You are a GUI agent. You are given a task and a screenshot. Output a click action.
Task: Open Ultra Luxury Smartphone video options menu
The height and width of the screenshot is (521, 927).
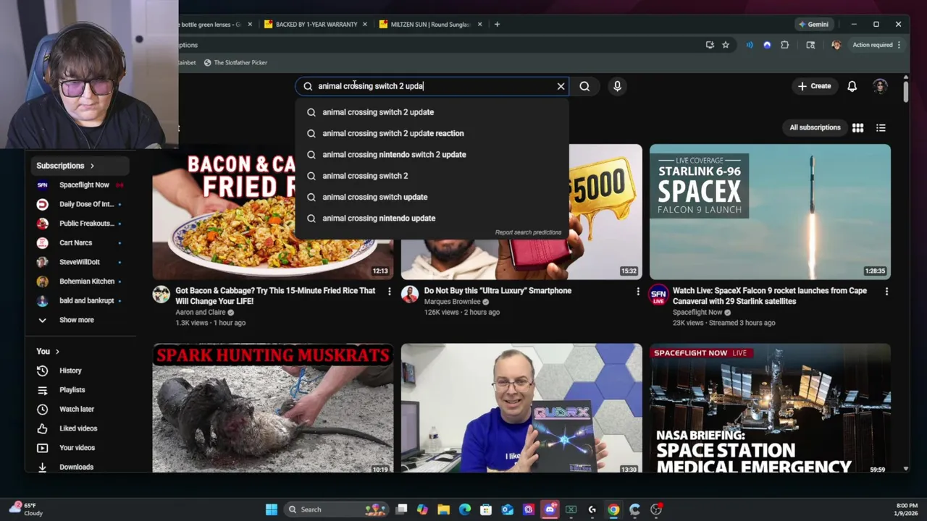click(x=638, y=291)
